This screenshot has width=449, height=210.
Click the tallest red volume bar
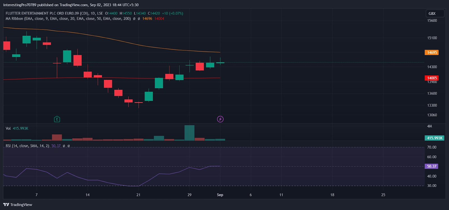[57, 137]
